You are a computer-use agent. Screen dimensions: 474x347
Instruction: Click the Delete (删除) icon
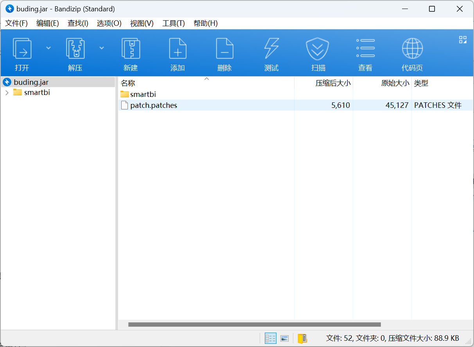pyautogui.click(x=224, y=48)
